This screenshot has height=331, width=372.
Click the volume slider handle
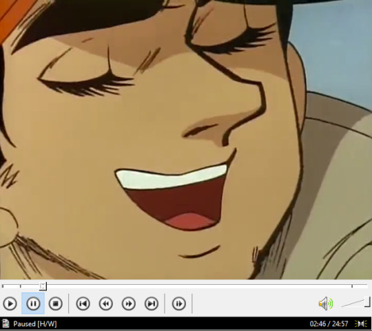click(367, 301)
